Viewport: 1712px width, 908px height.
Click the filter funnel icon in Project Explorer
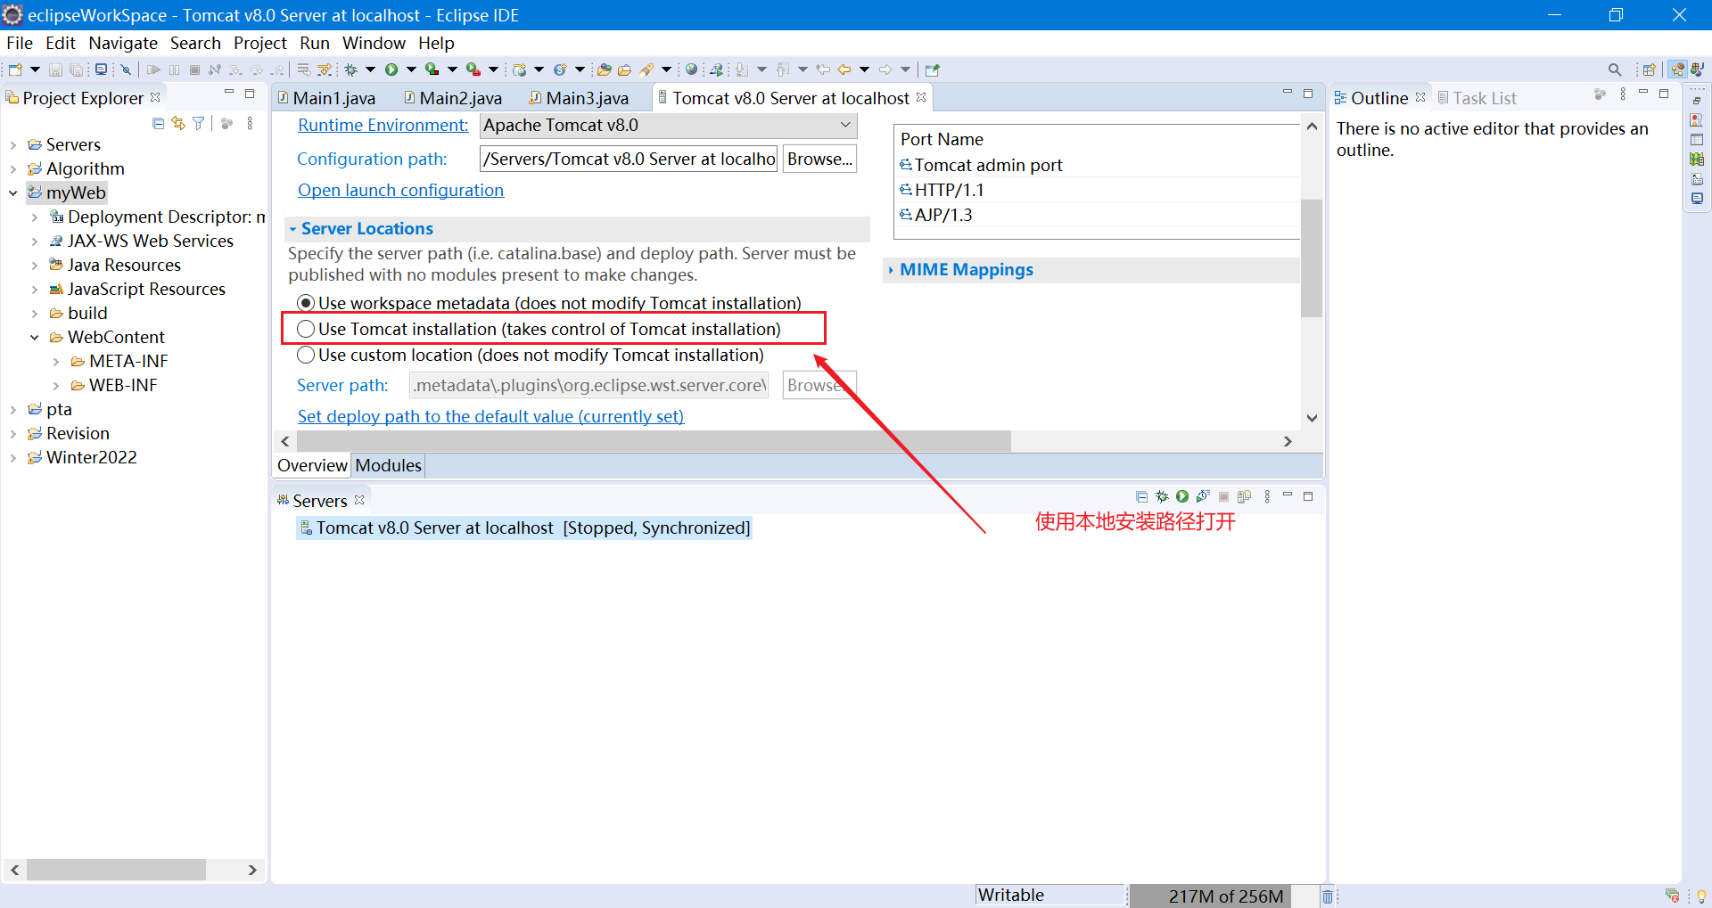[x=199, y=124]
